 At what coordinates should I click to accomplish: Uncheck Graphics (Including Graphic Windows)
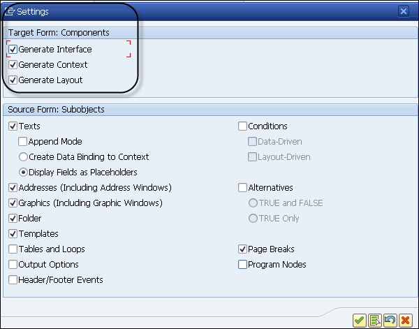tap(13, 203)
